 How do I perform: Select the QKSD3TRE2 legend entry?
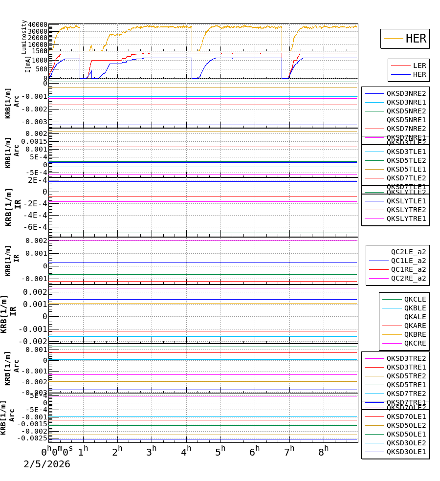[406, 359]
